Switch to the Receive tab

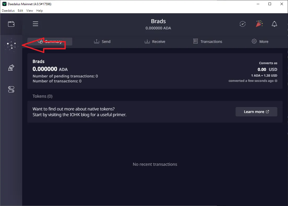pyautogui.click(x=155, y=42)
